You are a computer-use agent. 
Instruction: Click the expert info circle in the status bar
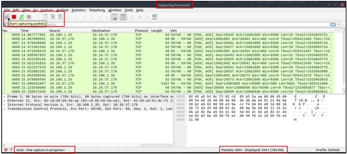coord(6,150)
